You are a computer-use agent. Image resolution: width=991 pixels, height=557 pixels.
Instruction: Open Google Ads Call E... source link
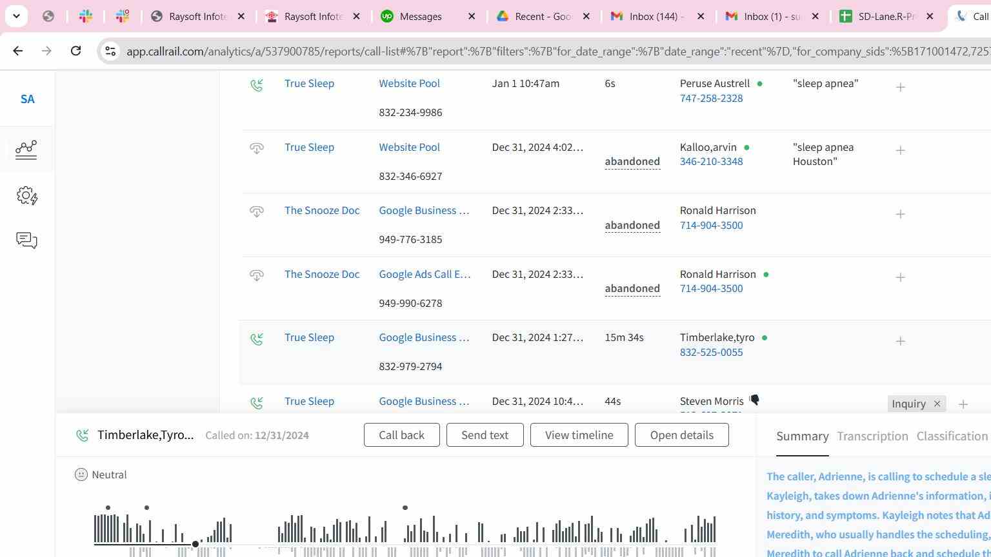click(x=425, y=274)
